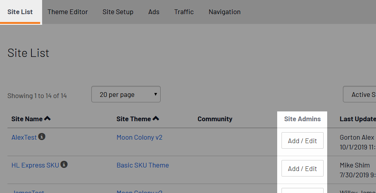
Task: Click the Mike Shim updated-by cell
Action: (355, 165)
